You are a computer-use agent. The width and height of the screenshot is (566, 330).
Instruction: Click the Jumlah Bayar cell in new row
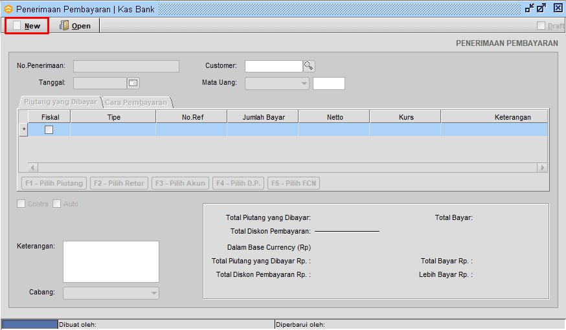[x=263, y=129]
